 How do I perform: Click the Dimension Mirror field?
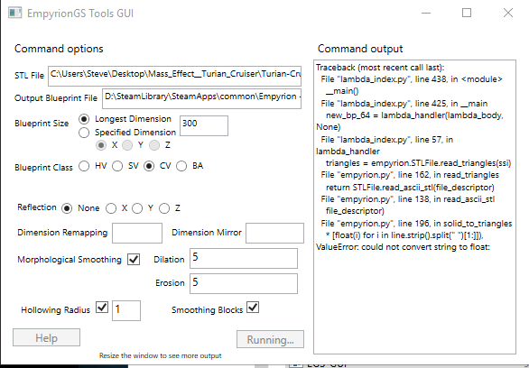[x=274, y=233]
